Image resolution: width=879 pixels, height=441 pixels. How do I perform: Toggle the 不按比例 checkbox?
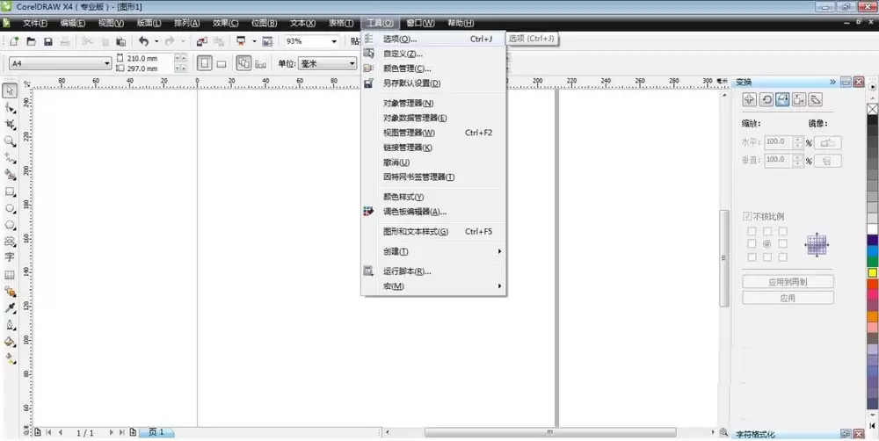click(x=748, y=216)
